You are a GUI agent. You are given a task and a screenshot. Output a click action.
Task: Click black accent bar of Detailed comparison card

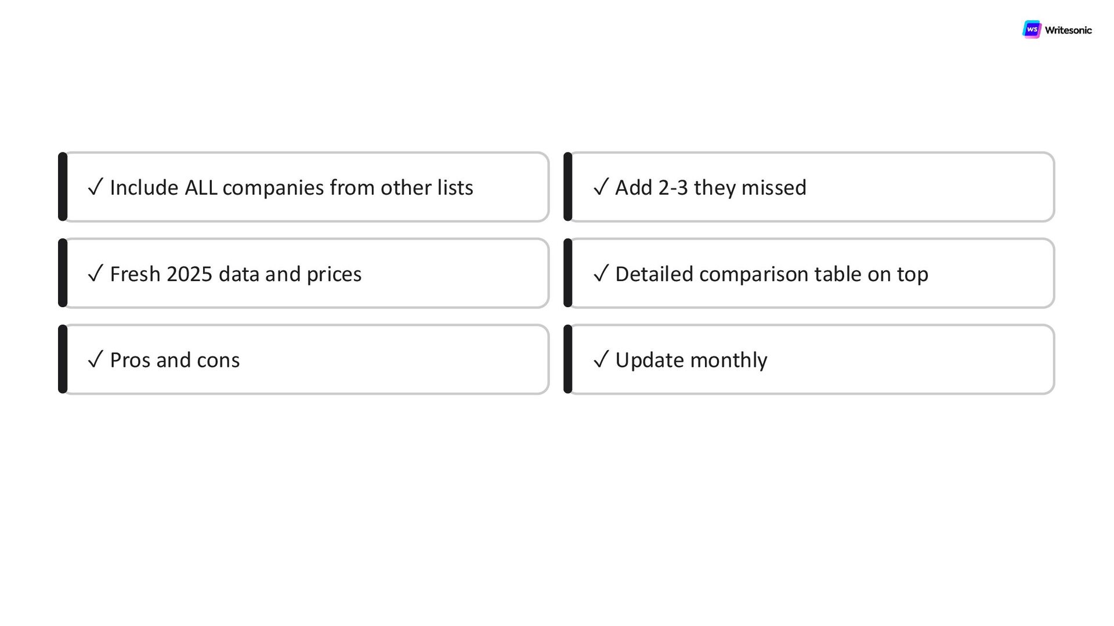point(568,273)
